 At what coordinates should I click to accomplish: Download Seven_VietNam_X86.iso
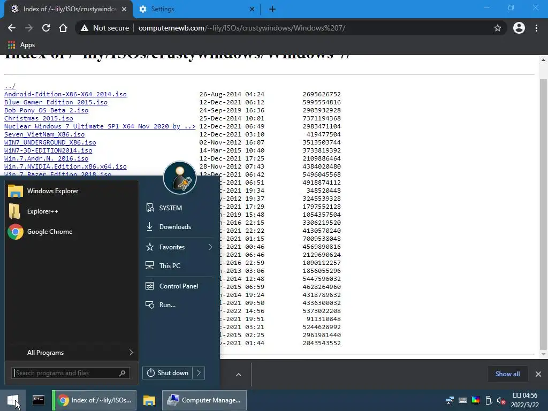pyautogui.click(x=44, y=134)
